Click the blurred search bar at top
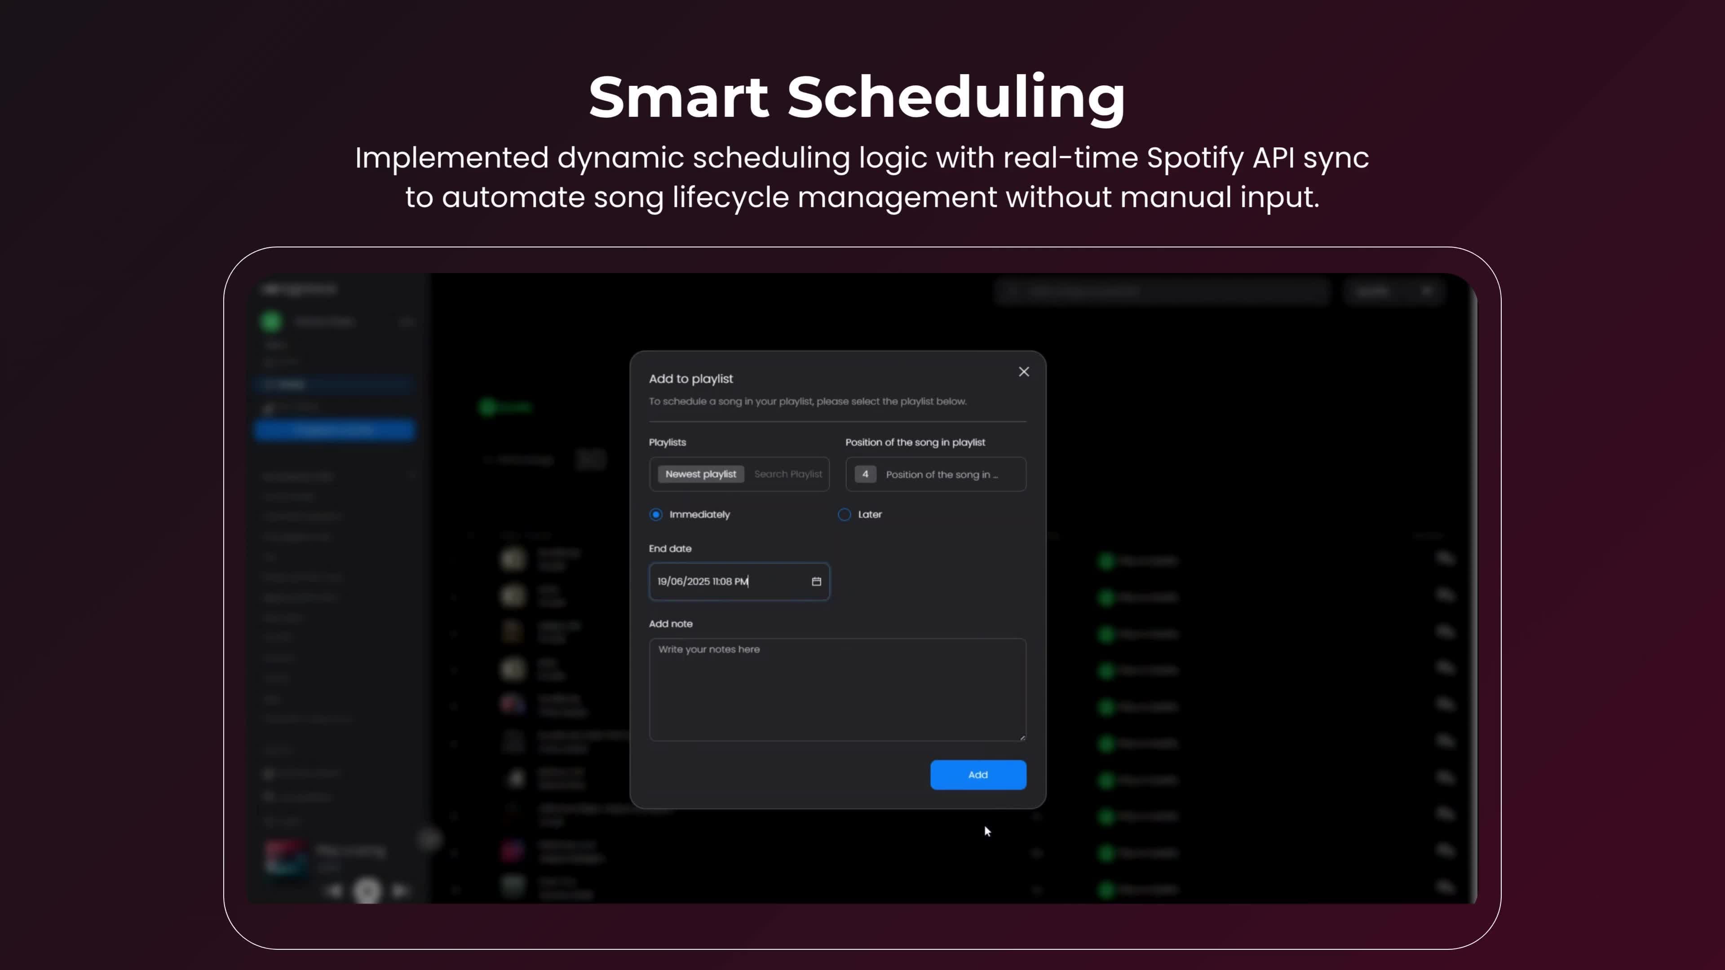1725x970 pixels. point(1162,291)
